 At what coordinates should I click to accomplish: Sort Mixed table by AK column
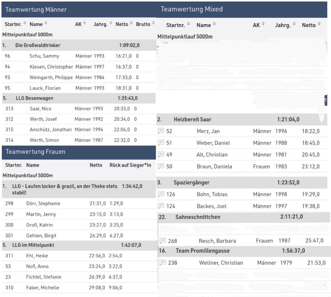pyautogui.click(x=258, y=25)
